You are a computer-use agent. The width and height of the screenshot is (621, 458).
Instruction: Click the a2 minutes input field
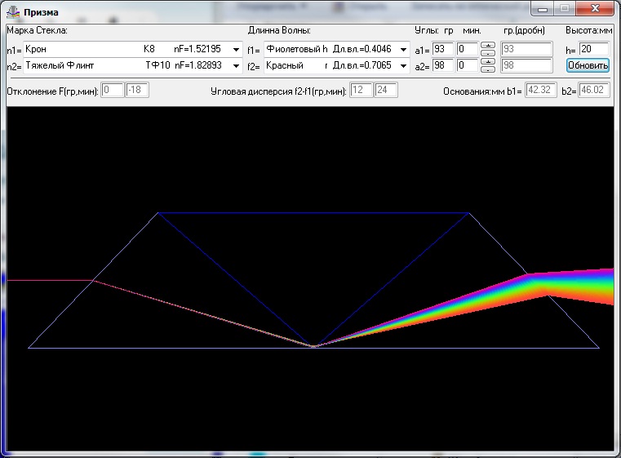pos(467,65)
